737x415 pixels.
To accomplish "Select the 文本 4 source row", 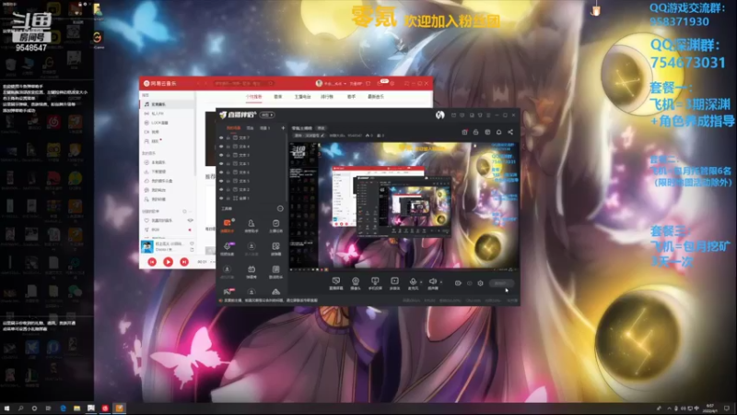I will (x=252, y=147).
